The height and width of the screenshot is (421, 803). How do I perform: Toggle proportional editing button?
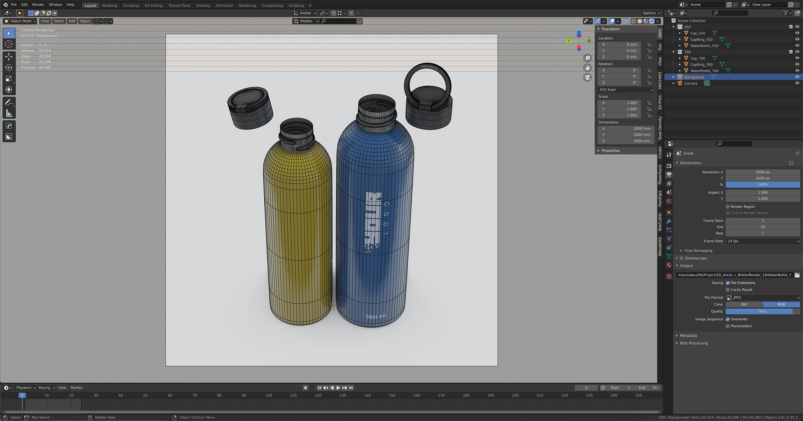point(351,13)
